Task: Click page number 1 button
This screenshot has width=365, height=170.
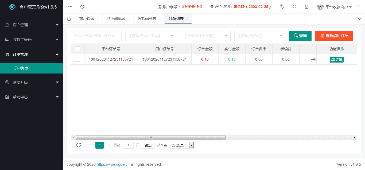Action: pyautogui.click(x=99, y=145)
